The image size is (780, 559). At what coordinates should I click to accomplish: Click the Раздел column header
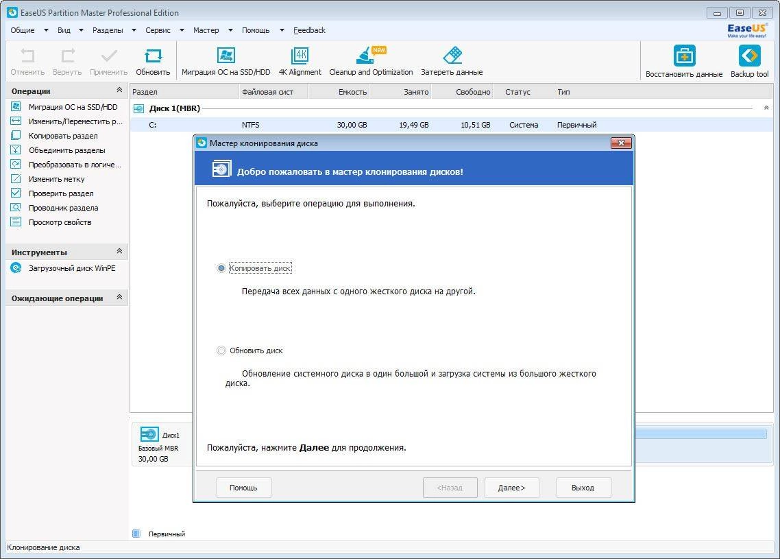tap(184, 92)
